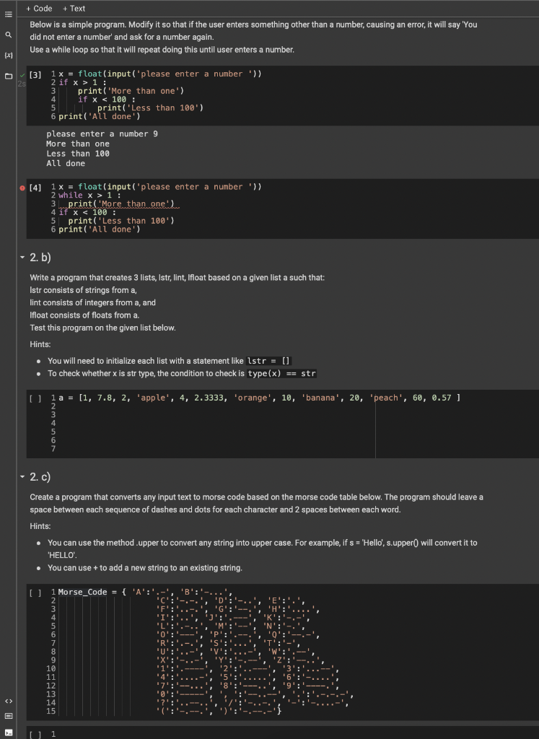Open the Code snippets <> icon
Viewport: 539px width, 739px height.
point(8,701)
